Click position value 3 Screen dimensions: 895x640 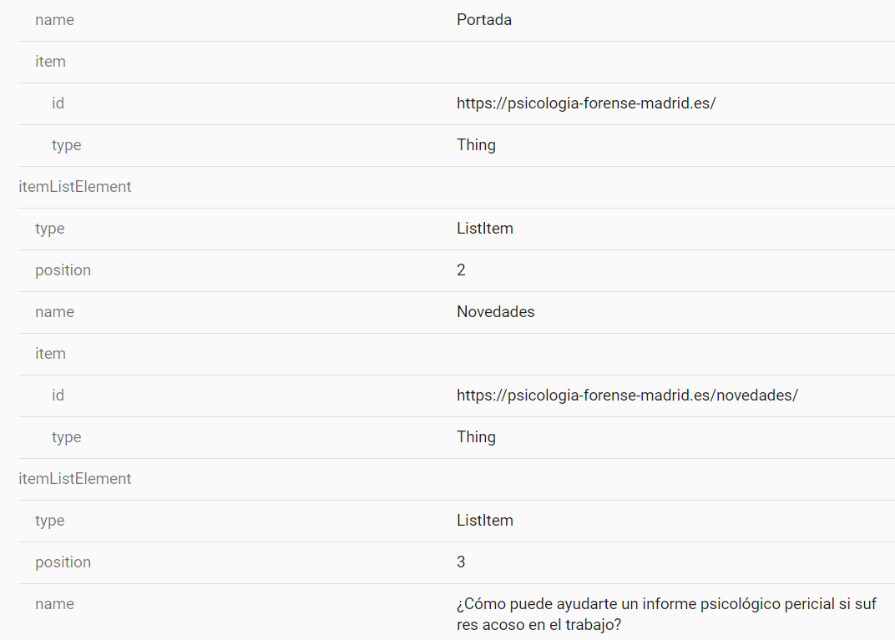point(461,562)
